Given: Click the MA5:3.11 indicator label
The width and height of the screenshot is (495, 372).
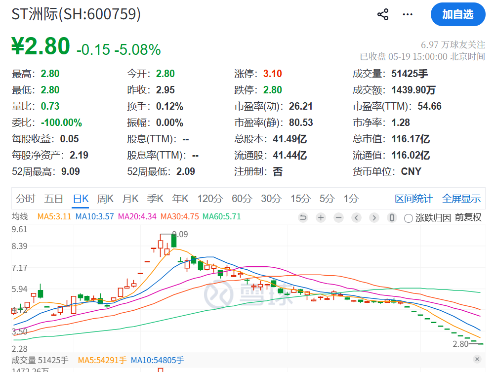Looking at the screenshot, I should click(54, 217).
